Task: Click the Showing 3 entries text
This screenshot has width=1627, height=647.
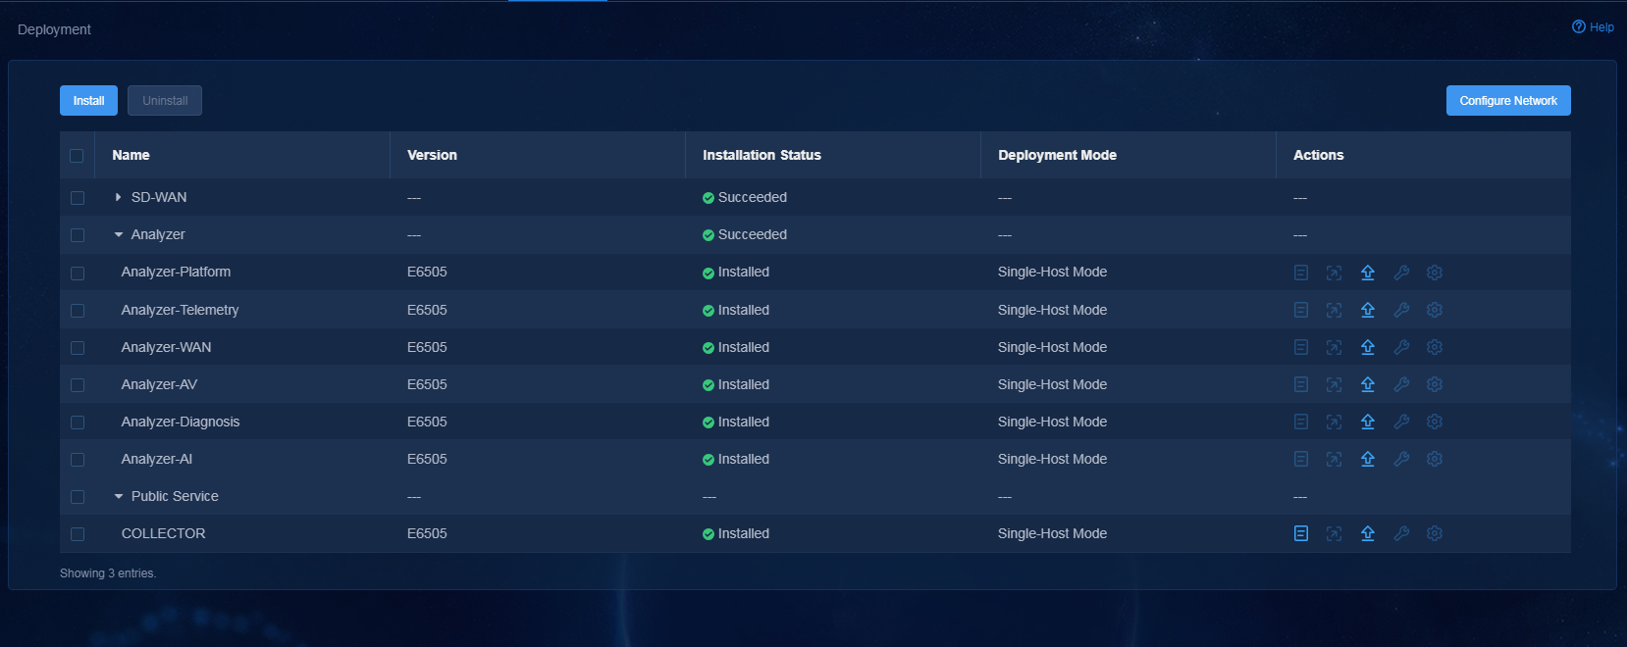Action: 108,573
